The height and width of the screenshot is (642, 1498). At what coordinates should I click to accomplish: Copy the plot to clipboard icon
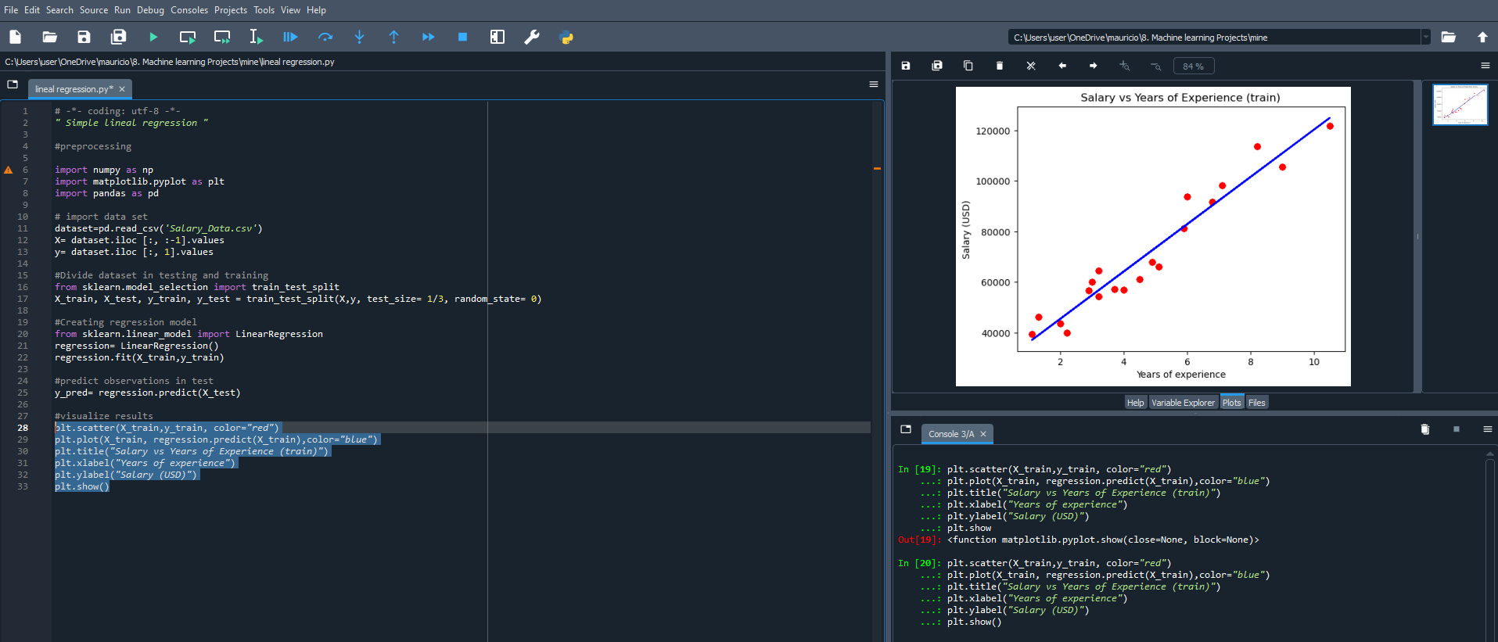point(968,66)
